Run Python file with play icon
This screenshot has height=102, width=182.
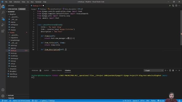(170, 6)
